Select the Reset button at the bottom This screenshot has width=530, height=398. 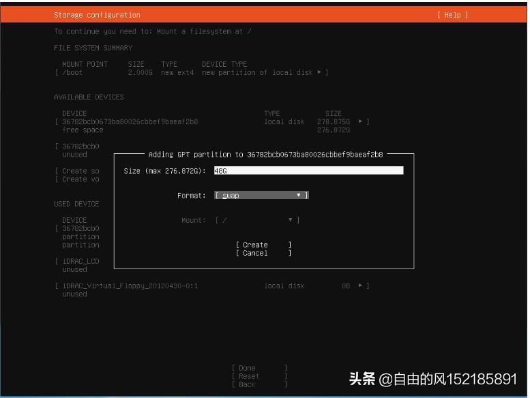point(259,376)
